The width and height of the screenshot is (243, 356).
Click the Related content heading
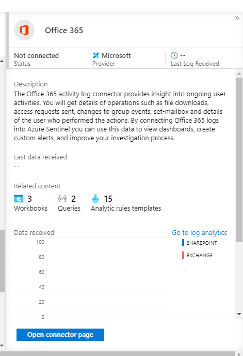[37, 186]
